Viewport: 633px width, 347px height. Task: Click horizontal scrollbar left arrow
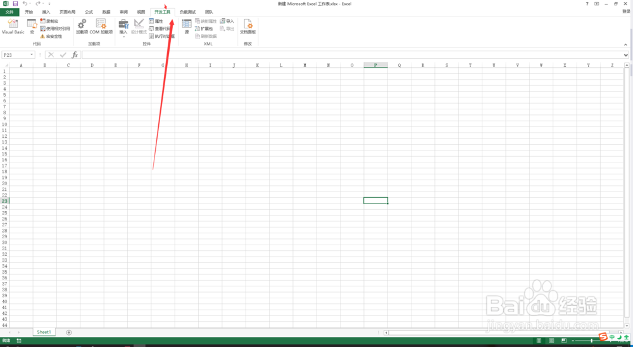386,332
